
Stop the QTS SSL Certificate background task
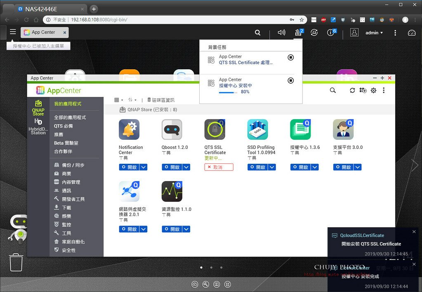coord(291,57)
